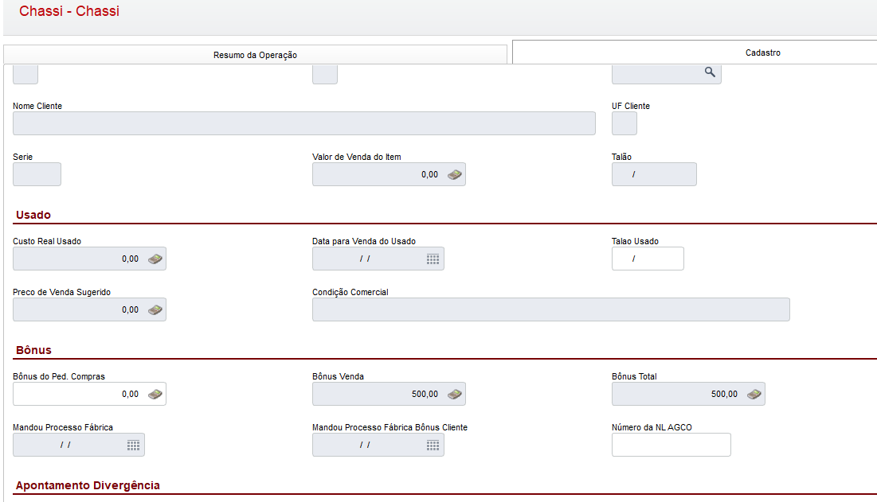Click the Apontamento Divergência section heading
The height and width of the screenshot is (502, 877).
88,485
